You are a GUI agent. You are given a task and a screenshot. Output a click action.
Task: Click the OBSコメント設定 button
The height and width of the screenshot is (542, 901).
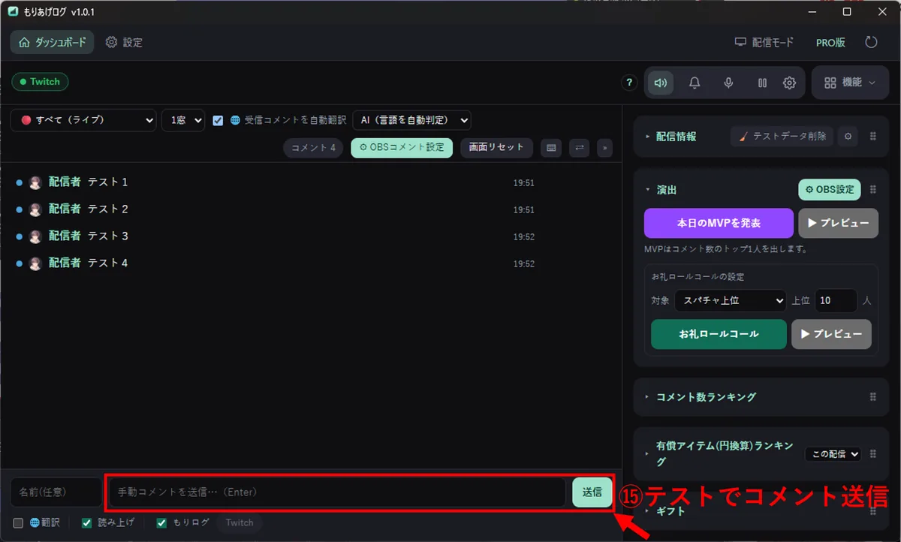point(402,147)
